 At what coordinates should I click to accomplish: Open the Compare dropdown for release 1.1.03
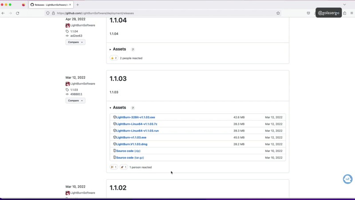tap(75, 100)
